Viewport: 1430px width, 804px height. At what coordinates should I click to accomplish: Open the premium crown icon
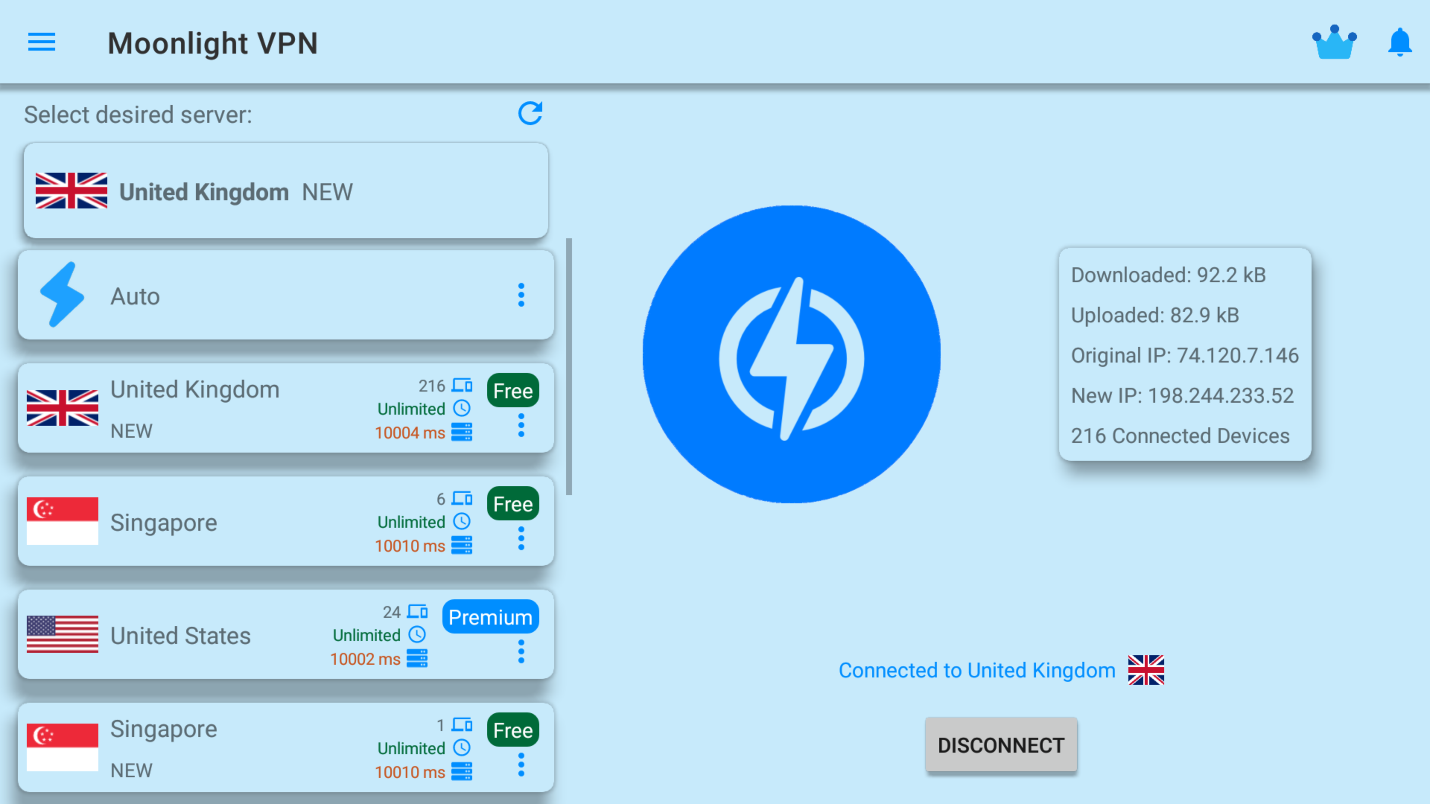point(1334,42)
